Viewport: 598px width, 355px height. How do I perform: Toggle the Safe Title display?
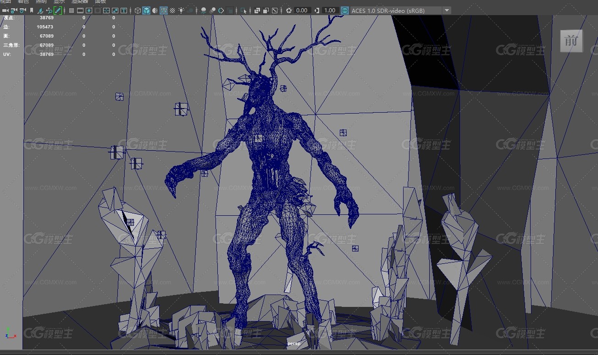(124, 11)
